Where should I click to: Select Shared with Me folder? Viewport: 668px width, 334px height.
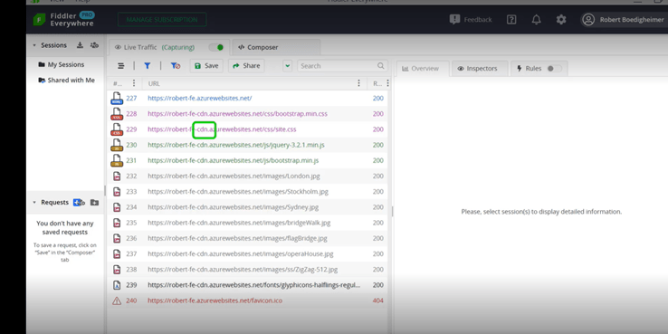(x=66, y=80)
